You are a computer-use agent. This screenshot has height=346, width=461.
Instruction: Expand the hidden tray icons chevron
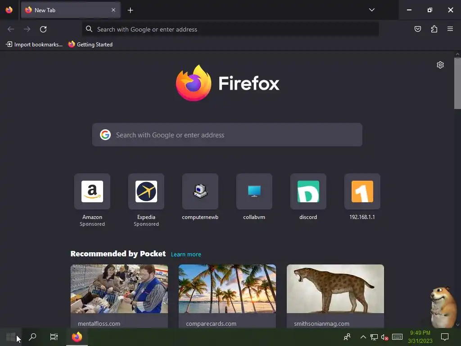click(x=363, y=337)
